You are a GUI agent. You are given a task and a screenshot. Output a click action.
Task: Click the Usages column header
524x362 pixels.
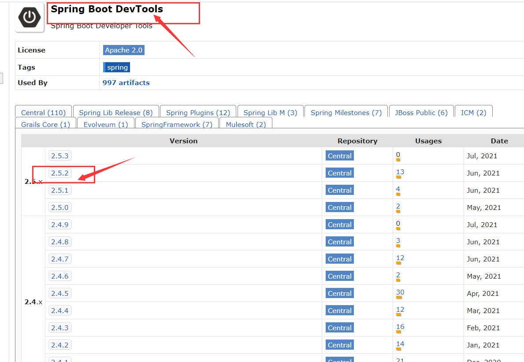coord(428,141)
